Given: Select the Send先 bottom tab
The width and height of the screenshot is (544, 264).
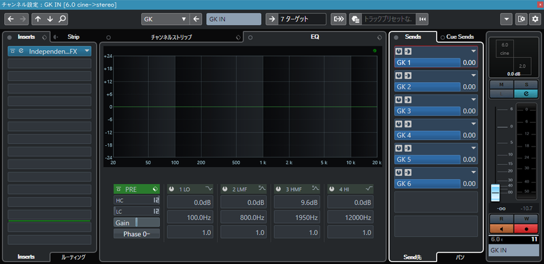Looking at the screenshot, I should [x=413, y=257].
